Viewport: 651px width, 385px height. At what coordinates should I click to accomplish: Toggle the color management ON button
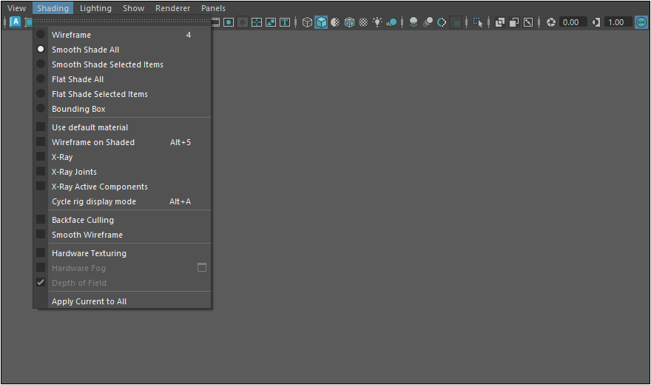coord(641,22)
